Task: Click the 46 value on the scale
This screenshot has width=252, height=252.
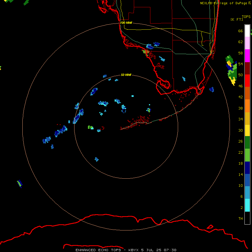Action: pos(241,86)
